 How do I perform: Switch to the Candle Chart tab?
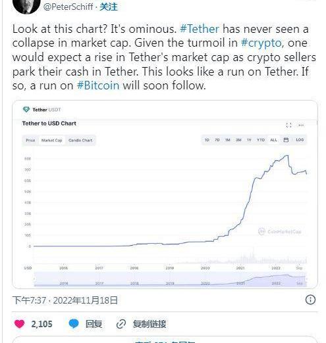click(x=80, y=140)
